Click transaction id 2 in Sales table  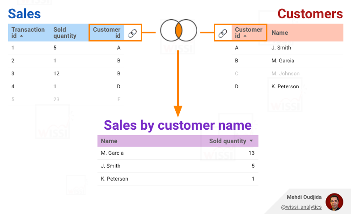[13, 61]
